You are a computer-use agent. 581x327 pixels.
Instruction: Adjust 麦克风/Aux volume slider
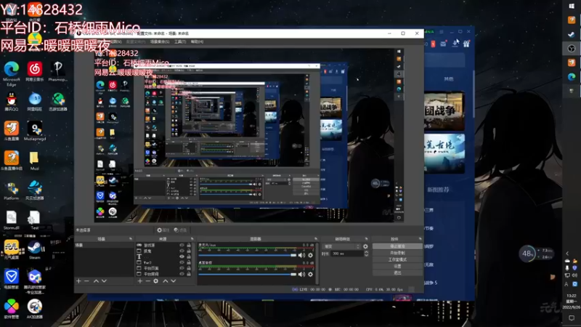click(248, 255)
